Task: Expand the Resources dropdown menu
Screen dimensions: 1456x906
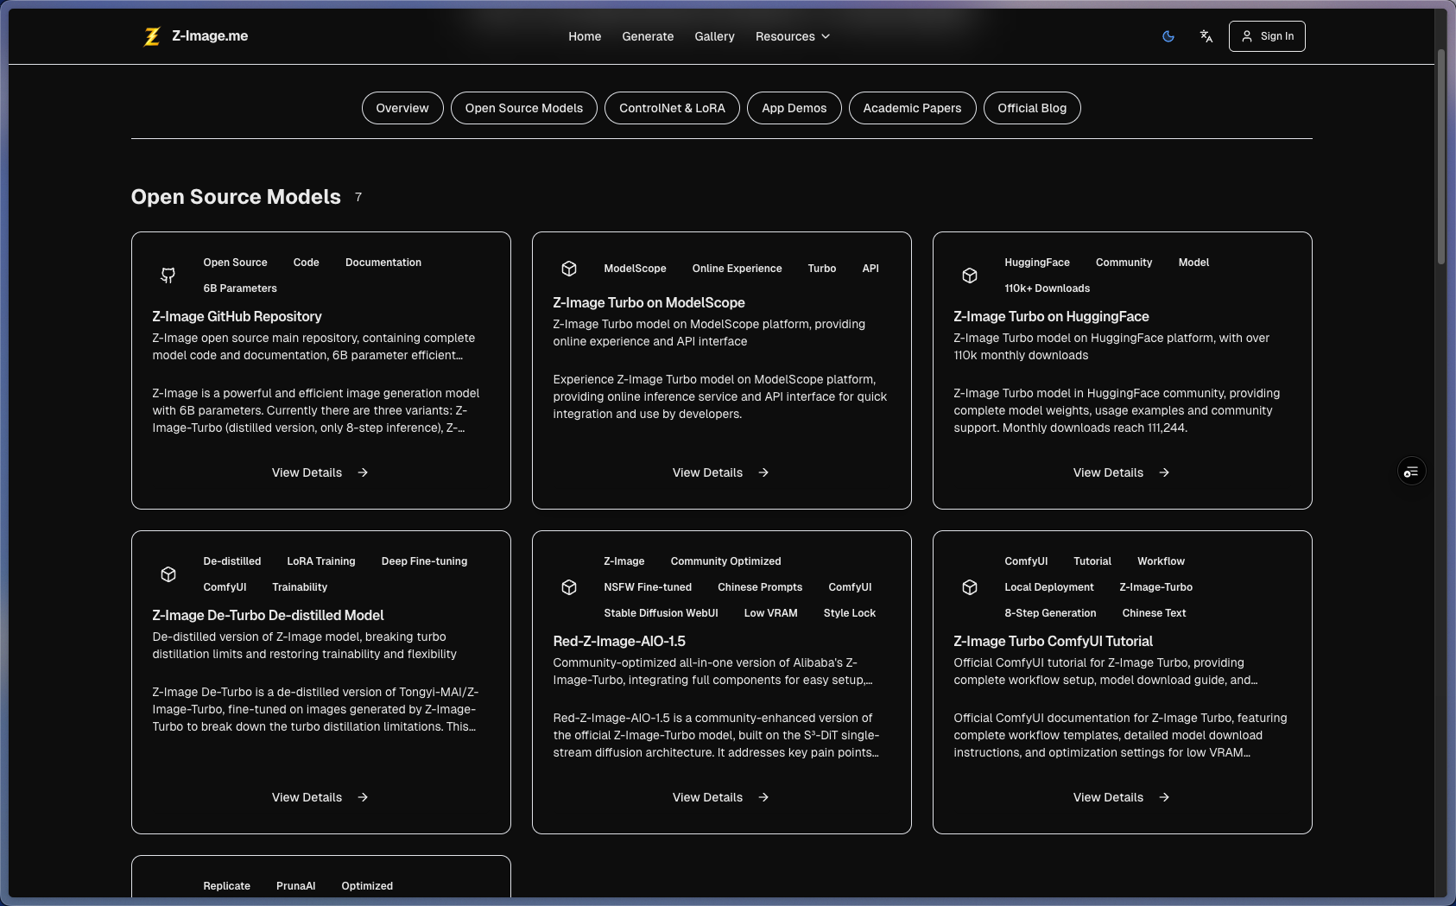Action: click(792, 36)
